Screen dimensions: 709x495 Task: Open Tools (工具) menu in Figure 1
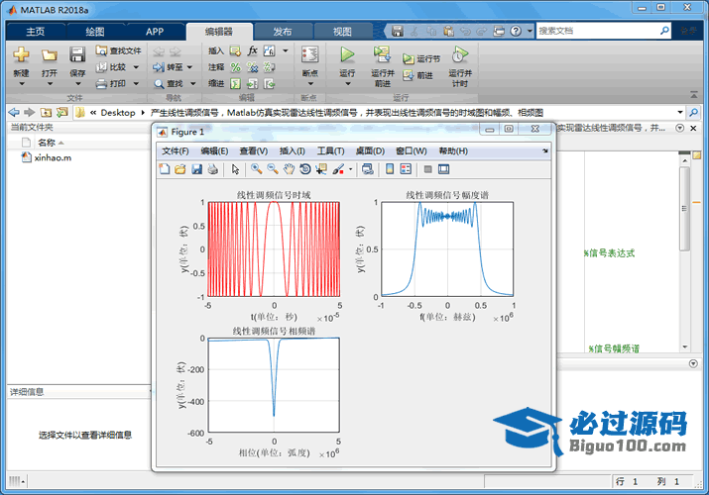pos(330,151)
